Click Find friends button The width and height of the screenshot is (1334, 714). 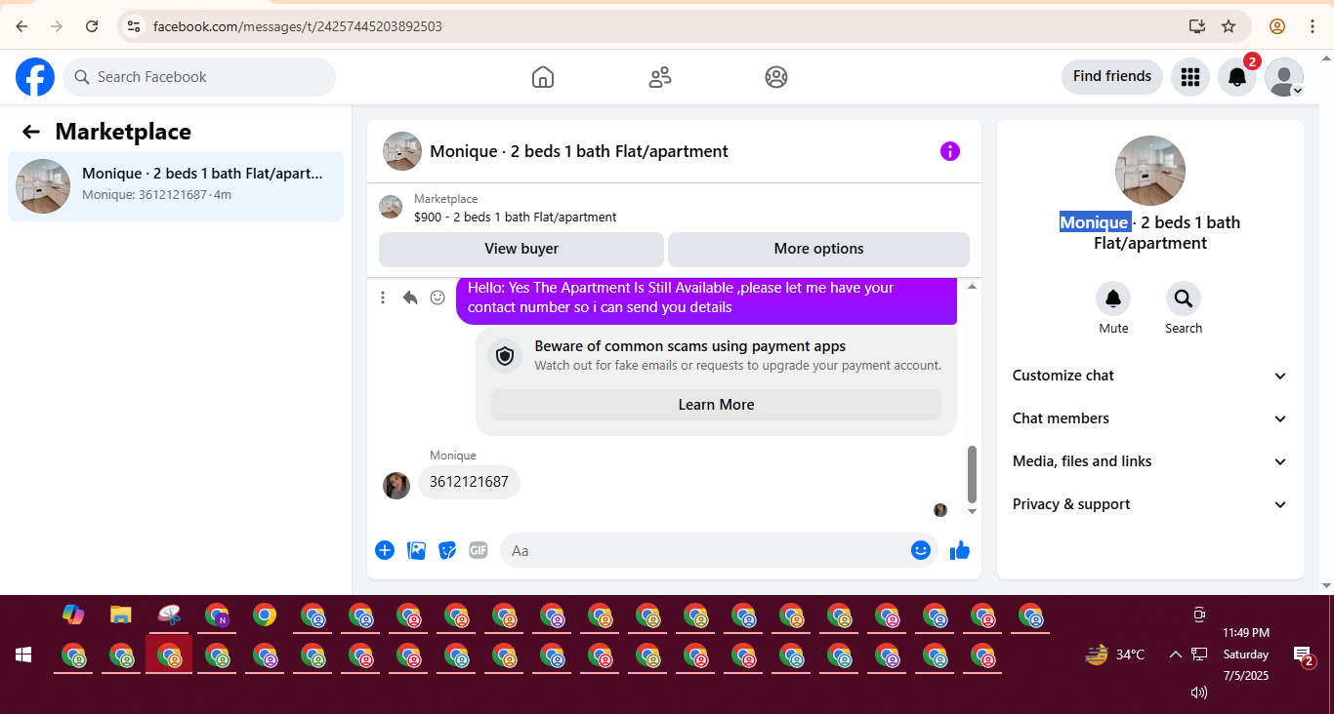pos(1112,77)
